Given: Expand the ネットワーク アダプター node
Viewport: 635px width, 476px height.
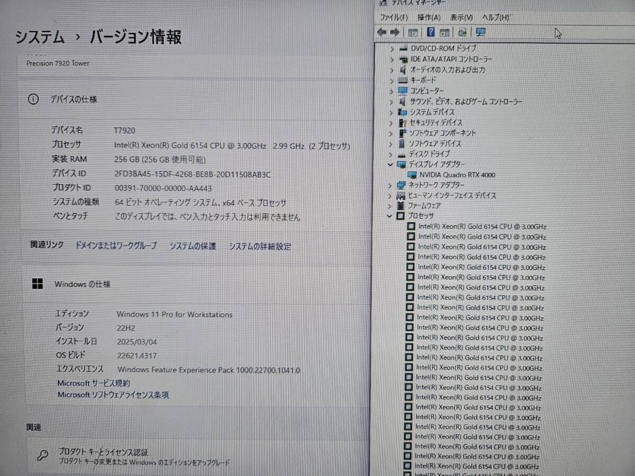Looking at the screenshot, I should click(391, 185).
